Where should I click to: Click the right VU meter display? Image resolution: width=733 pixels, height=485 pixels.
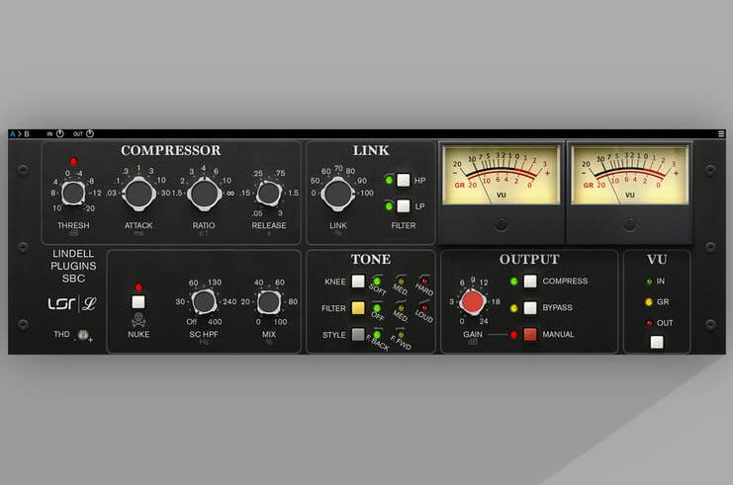click(x=630, y=175)
